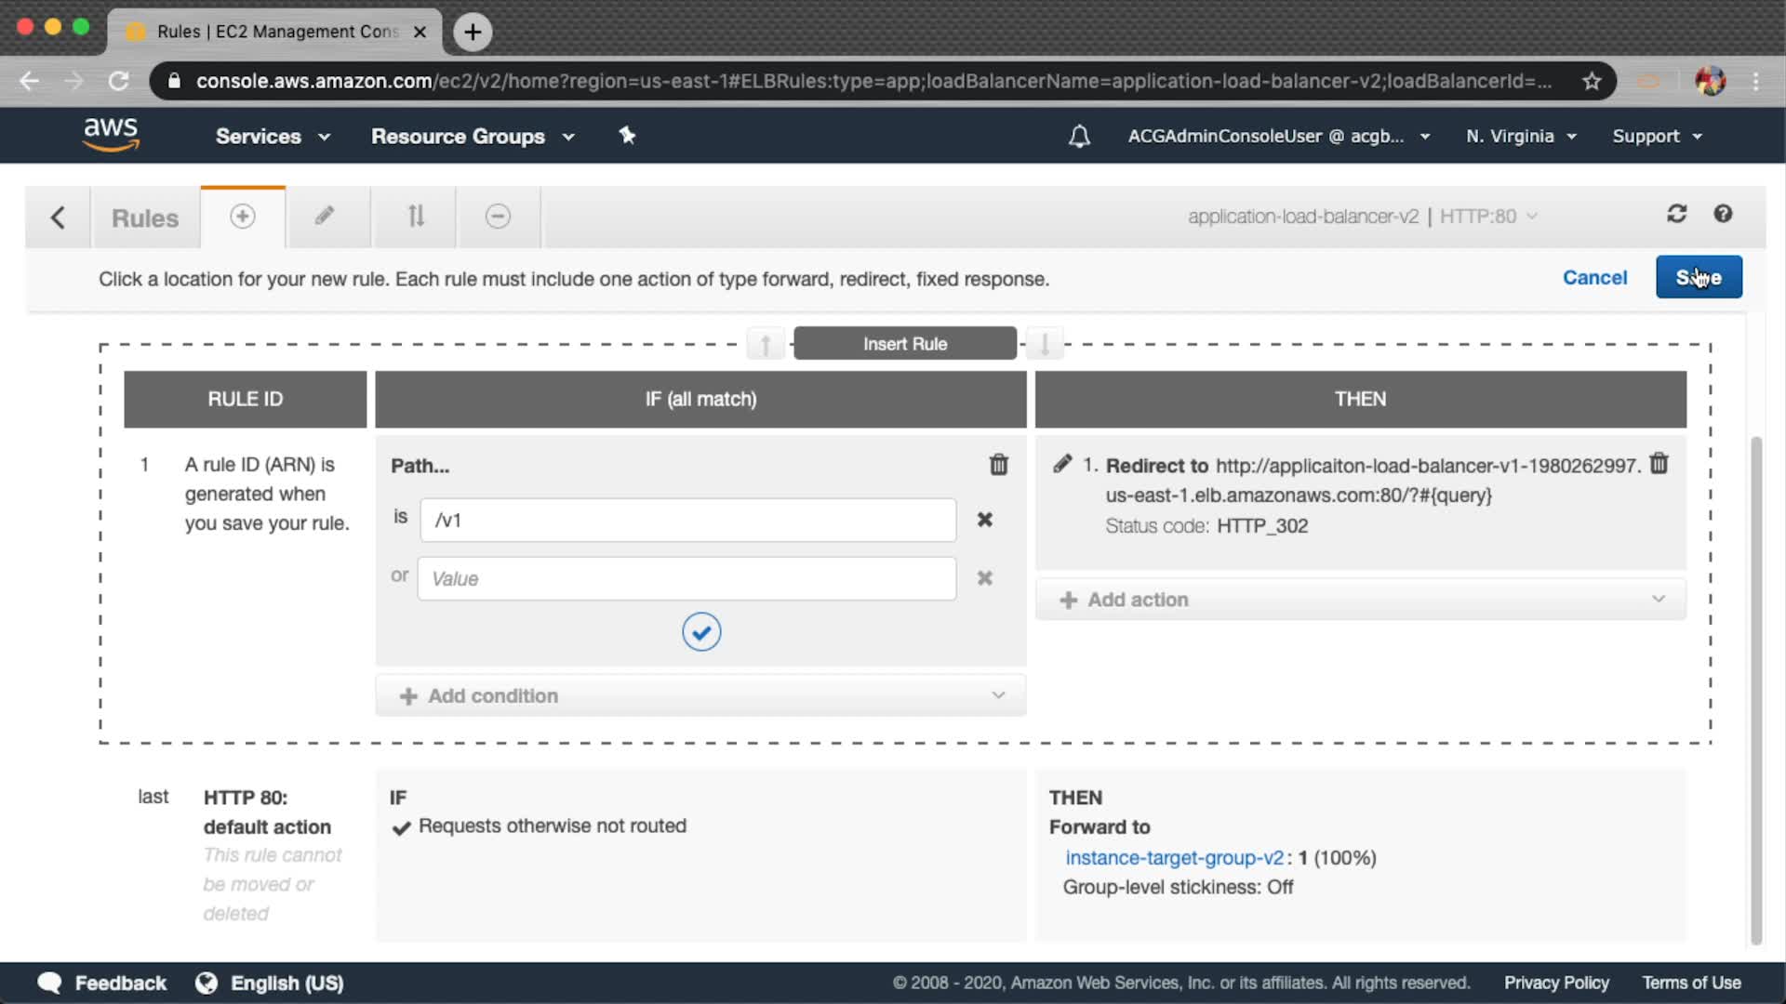
Task: Click the delete rules minus icon
Action: click(498, 217)
